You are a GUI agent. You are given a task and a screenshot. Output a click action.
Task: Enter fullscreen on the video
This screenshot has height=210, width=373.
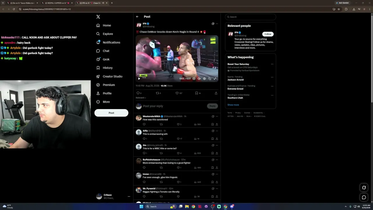(x=215, y=78)
